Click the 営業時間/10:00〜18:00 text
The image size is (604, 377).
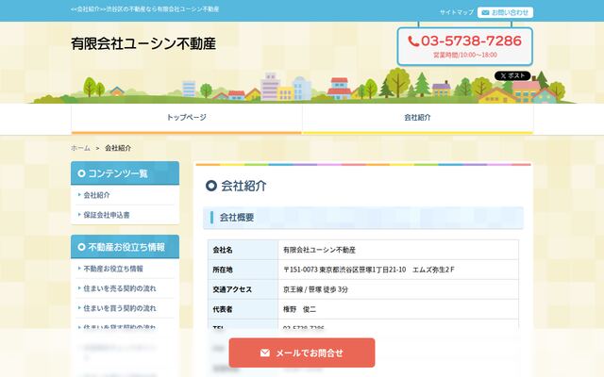pyautogui.click(x=465, y=55)
